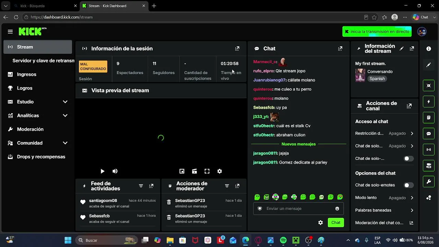Enter fullscreen on the stream preview
The height and width of the screenshot is (247, 439).
pos(207,171)
